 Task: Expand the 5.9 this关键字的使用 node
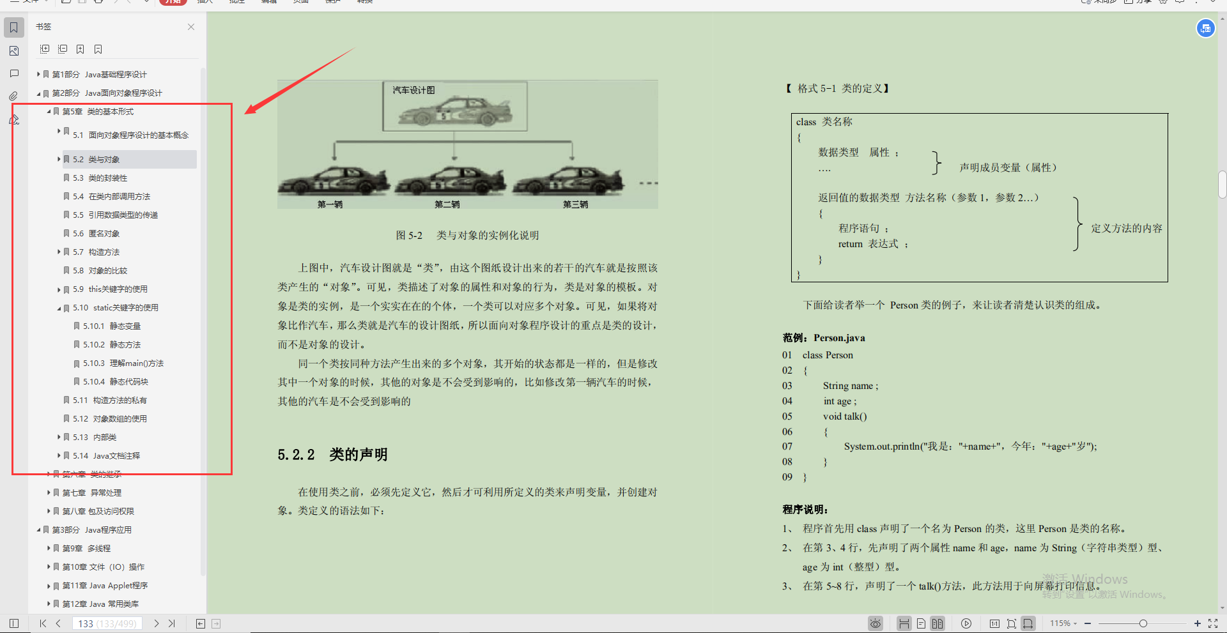coord(59,289)
